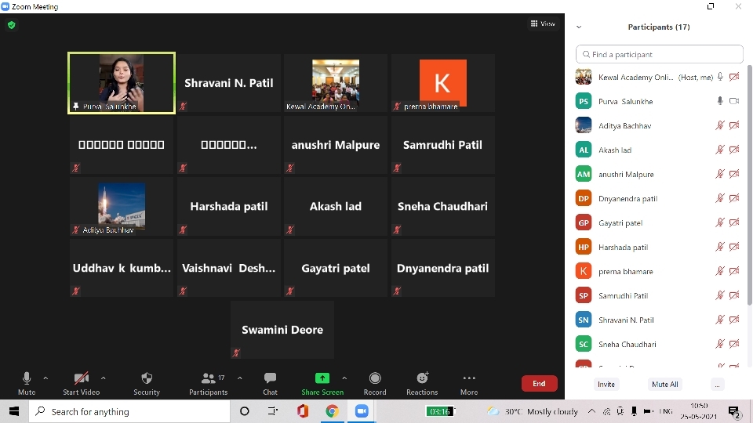The height and width of the screenshot is (423, 753).
Task: Expand video options arrow beside Start Video
Action: tap(104, 378)
